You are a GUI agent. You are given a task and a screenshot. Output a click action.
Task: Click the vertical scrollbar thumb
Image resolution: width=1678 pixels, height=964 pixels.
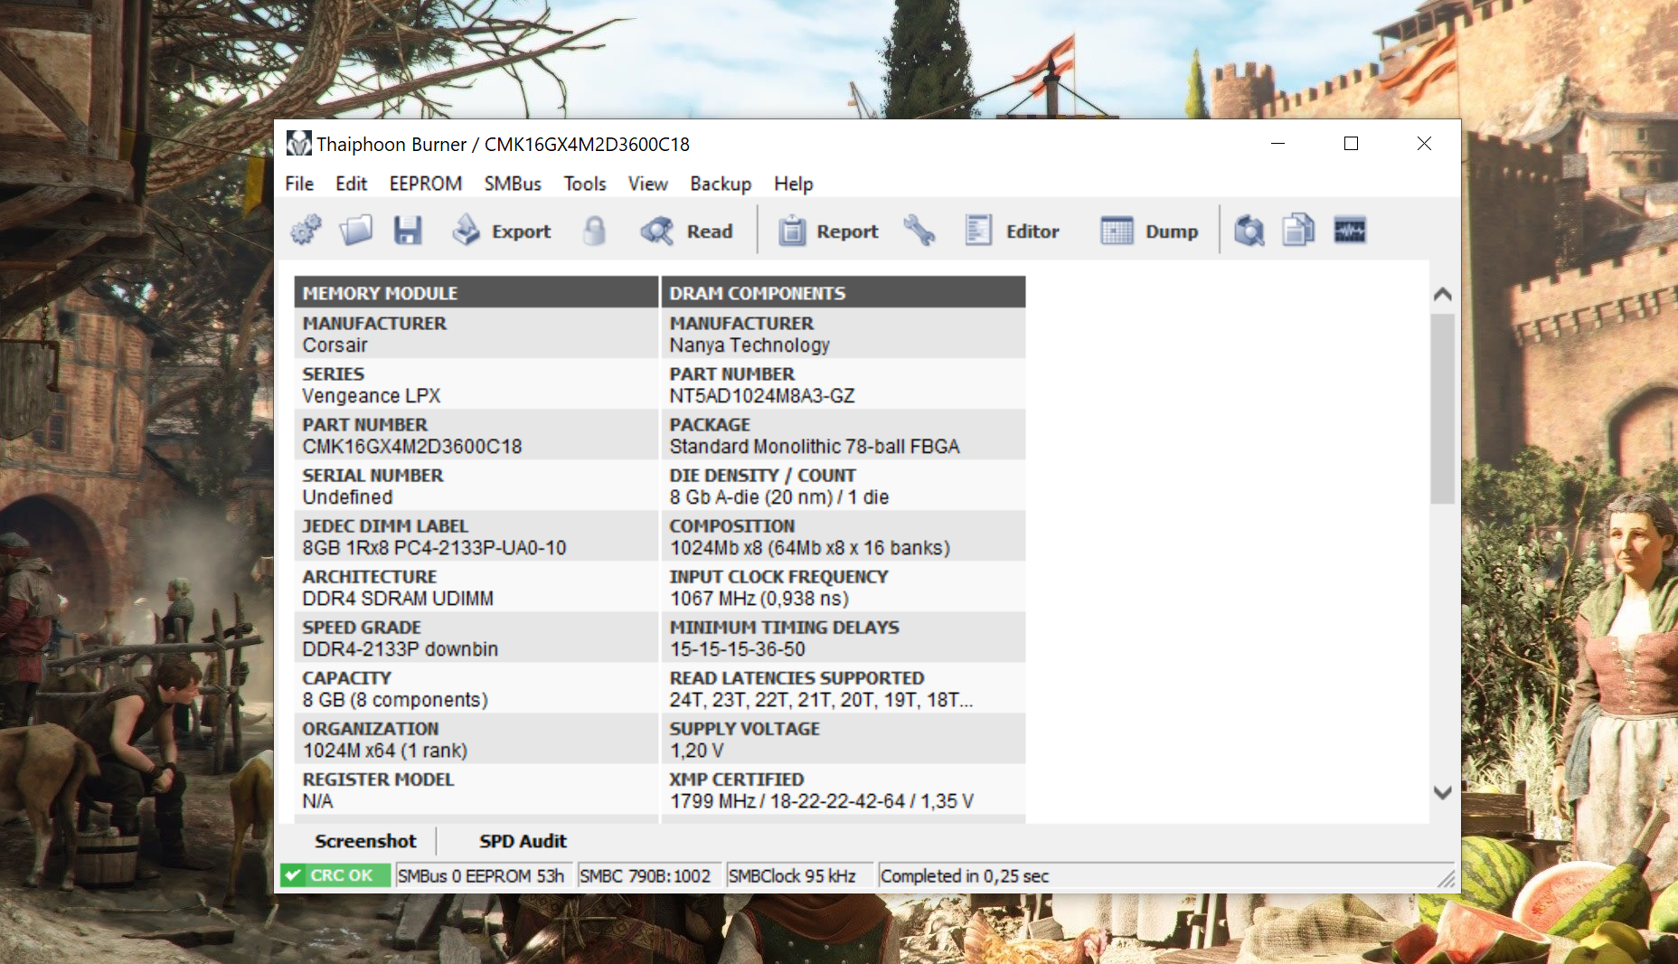(x=1443, y=409)
